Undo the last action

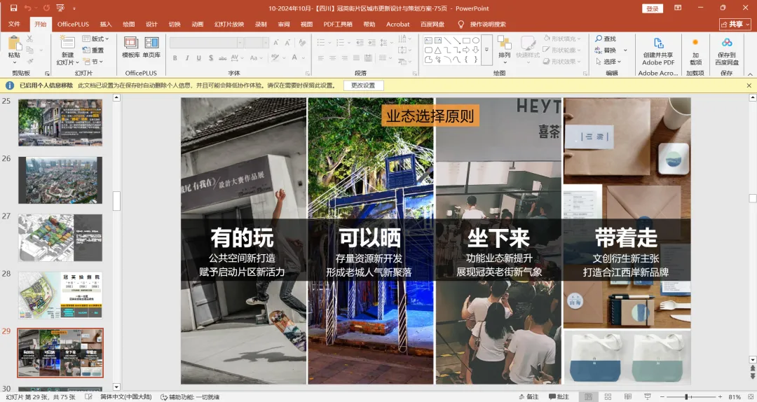point(27,8)
